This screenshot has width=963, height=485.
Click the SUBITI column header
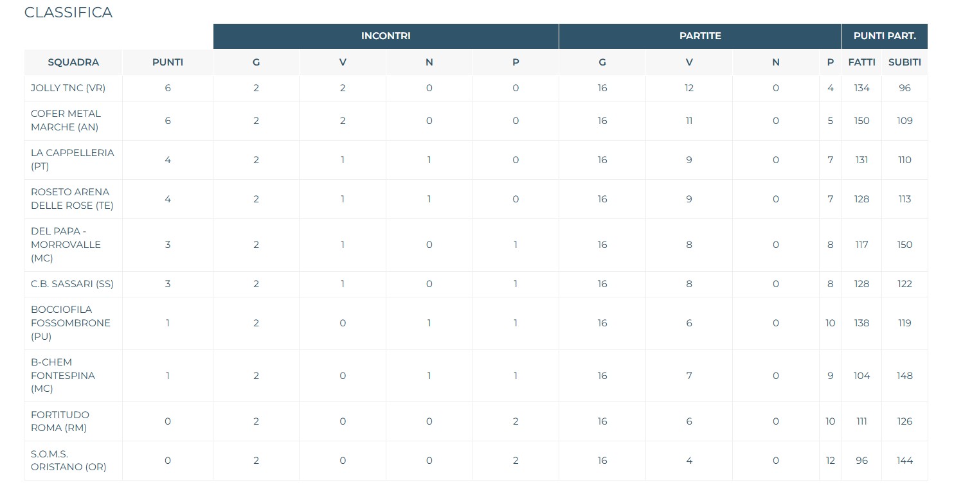pos(905,62)
